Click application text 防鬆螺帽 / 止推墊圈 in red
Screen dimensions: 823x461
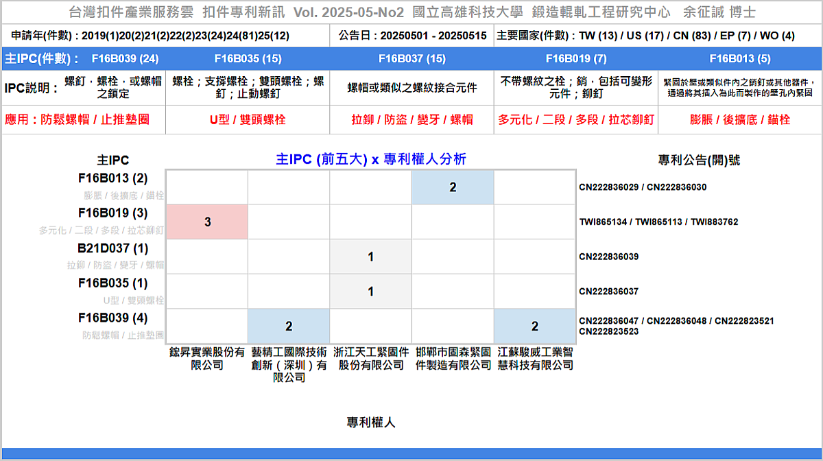pyautogui.click(x=94, y=120)
